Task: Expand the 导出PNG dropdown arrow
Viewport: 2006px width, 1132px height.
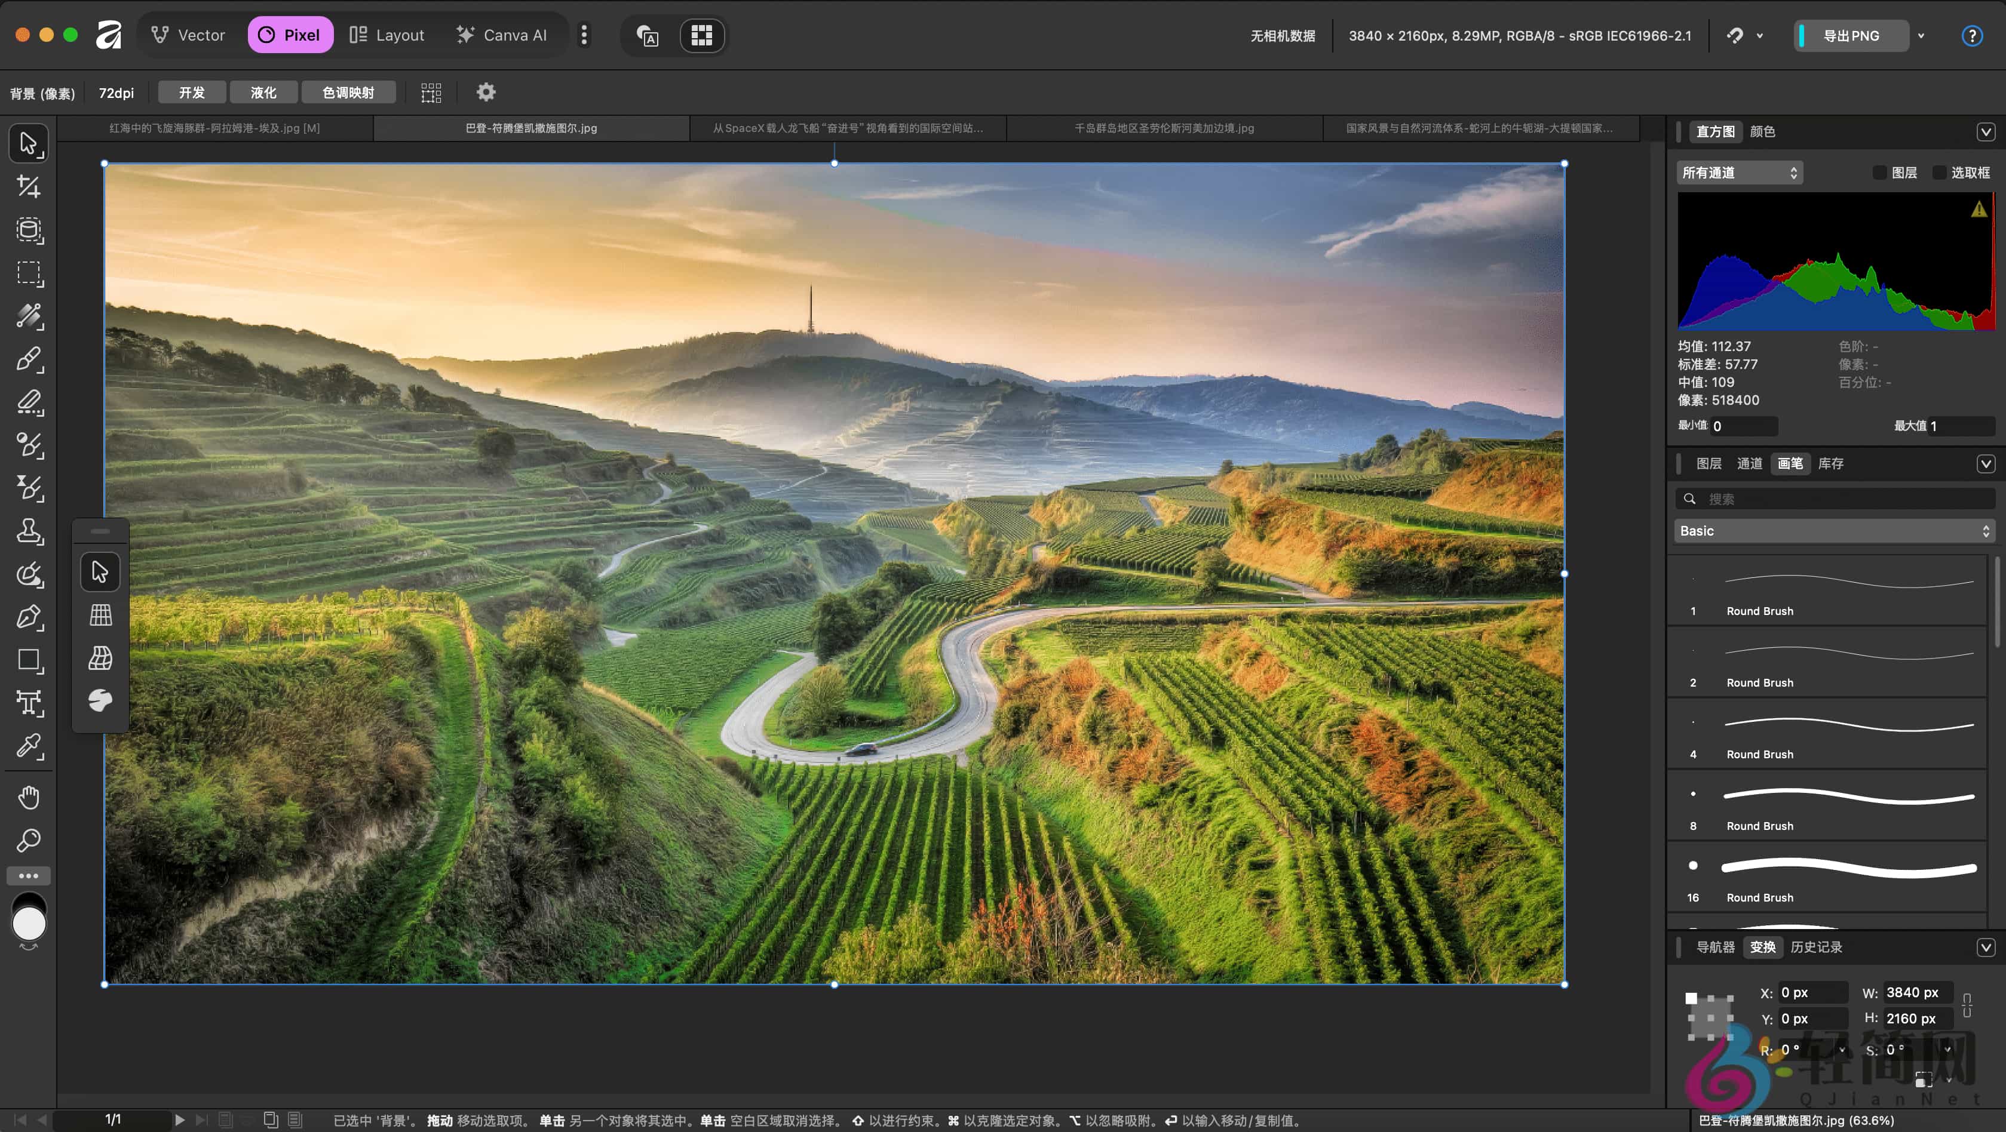Action: coord(1921,36)
